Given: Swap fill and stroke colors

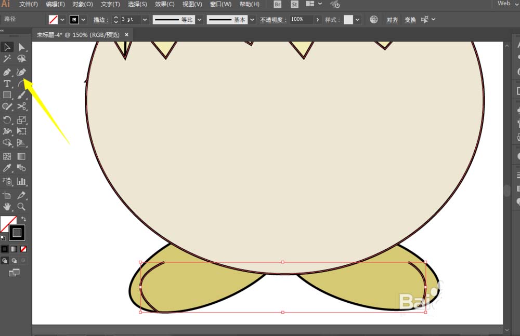Looking at the screenshot, I should (23, 219).
